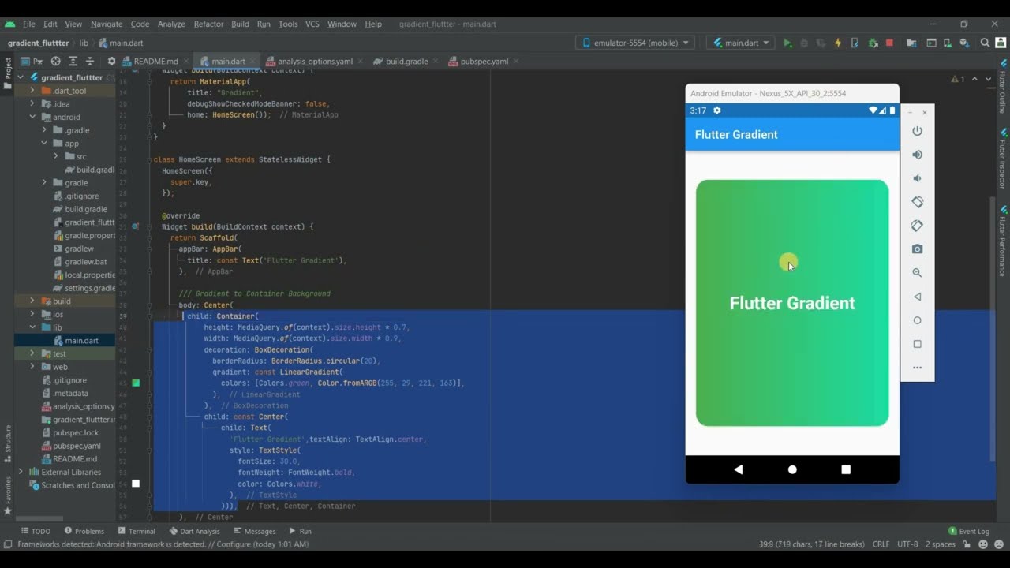Click CRLF line separator in status bar
Screen dimensions: 1010x568
click(x=881, y=544)
